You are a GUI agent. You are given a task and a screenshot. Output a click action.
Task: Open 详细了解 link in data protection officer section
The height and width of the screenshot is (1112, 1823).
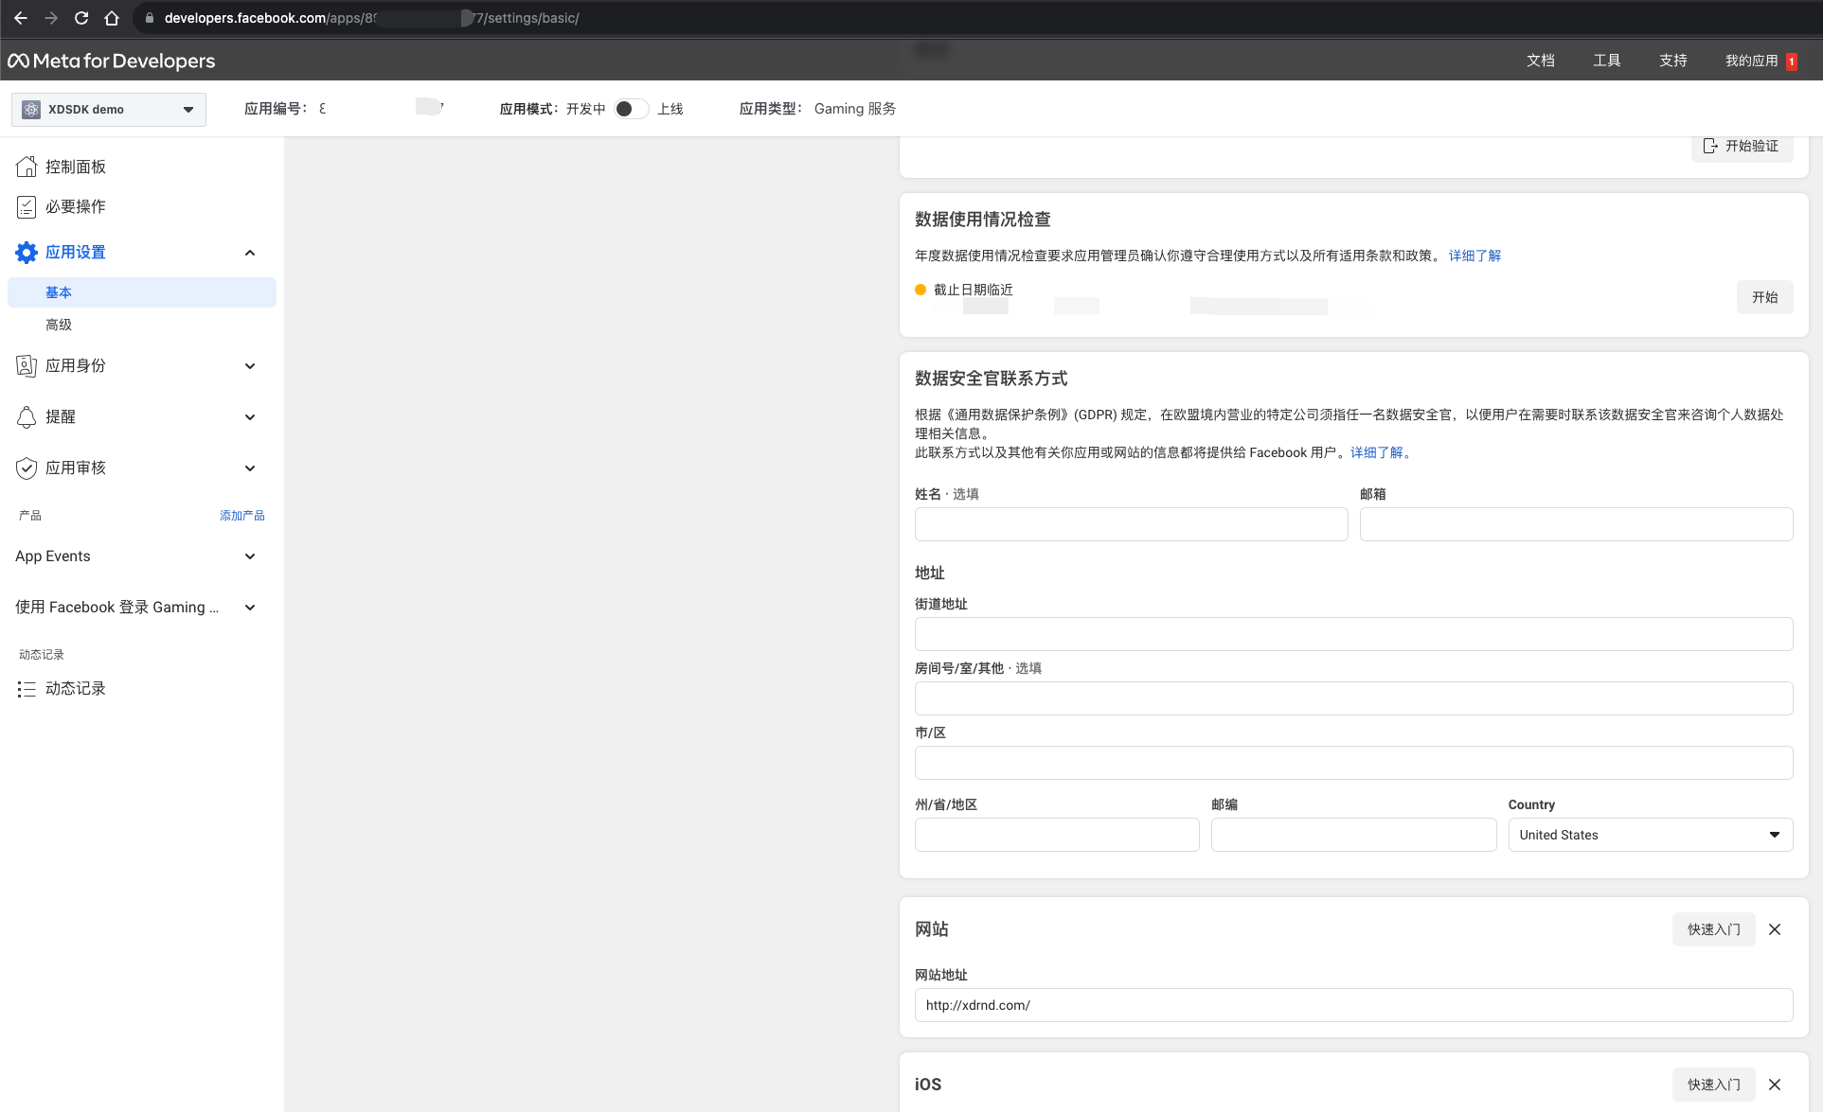[x=1380, y=452]
